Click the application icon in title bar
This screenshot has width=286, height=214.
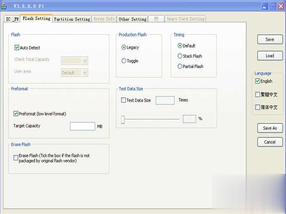(4, 6)
